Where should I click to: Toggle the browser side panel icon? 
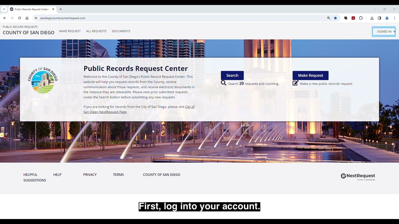(x=379, y=18)
